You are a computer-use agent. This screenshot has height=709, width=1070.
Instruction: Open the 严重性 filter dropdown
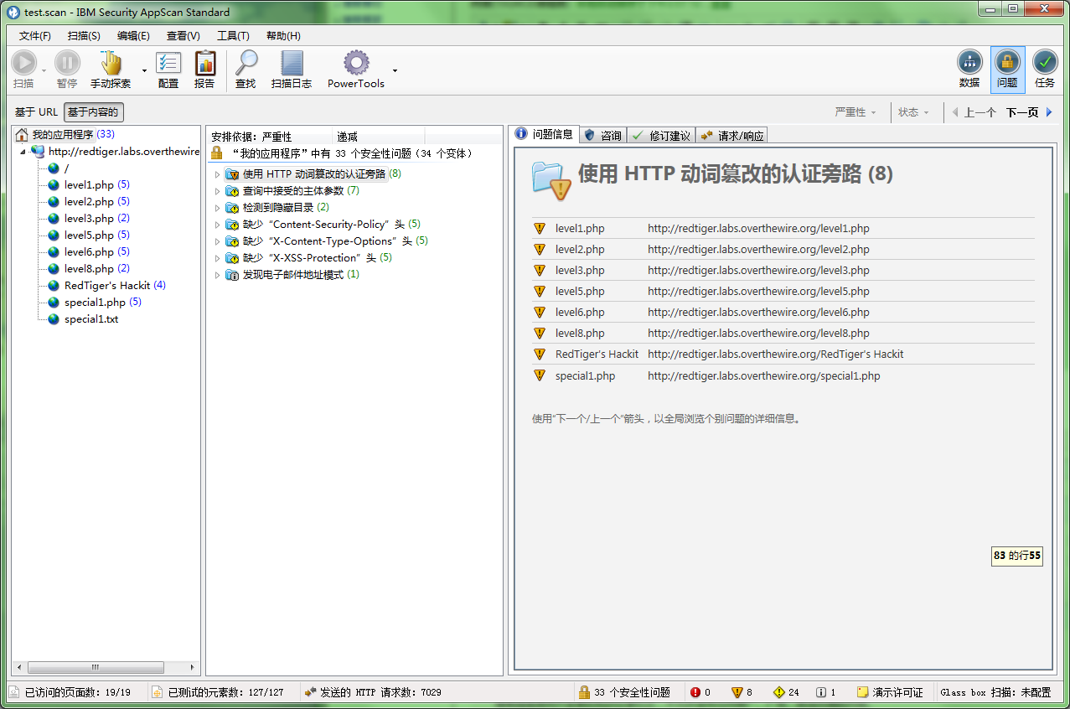(x=855, y=112)
